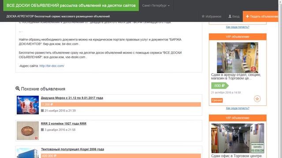
Task: Click the user icon beside Вход
Action: (230, 16)
